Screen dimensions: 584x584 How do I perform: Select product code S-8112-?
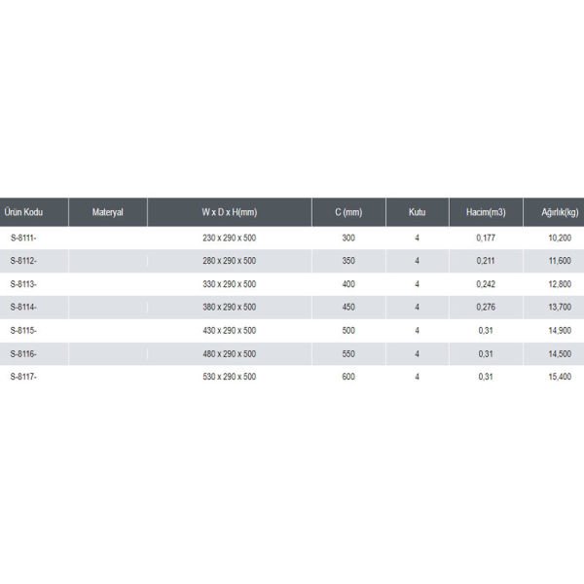pyautogui.click(x=23, y=261)
